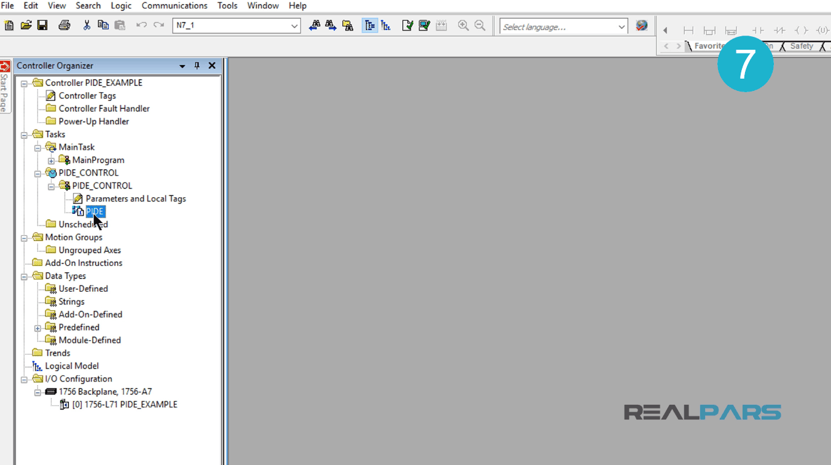The width and height of the screenshot is (831, 465).
Task: Insert a branch element from instruction toolbar
Action: coord(709,30)
